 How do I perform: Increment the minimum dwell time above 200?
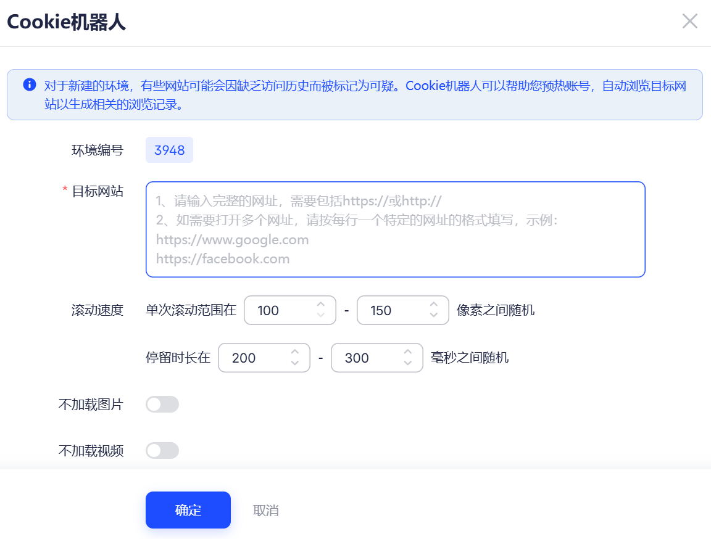click(294, 352)
